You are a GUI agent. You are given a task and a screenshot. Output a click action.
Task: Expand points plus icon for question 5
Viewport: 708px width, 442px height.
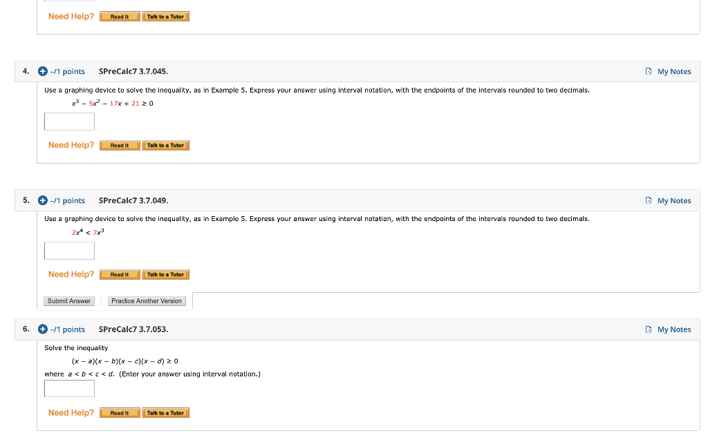pos(42,200)
